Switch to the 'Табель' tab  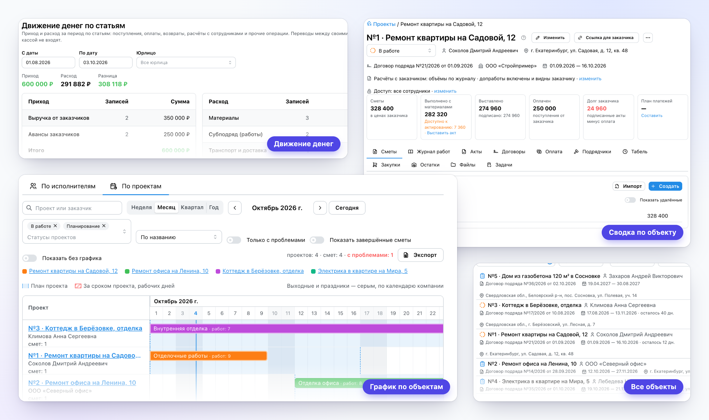[635, 152]
